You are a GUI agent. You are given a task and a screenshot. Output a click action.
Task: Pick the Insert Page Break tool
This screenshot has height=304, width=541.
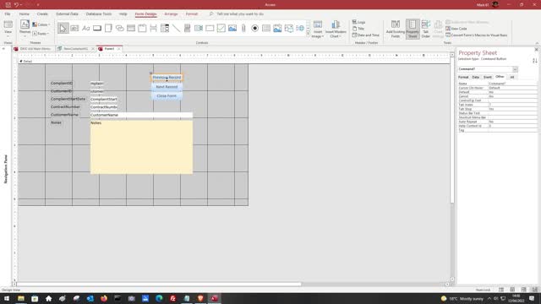click(x=154, y=28)
